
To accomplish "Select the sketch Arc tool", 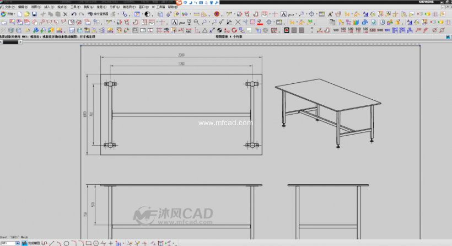I will pyautogui.click(x=59, y=243).
